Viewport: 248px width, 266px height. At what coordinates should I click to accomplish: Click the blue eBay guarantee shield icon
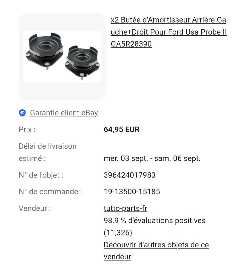coord(22,113)
